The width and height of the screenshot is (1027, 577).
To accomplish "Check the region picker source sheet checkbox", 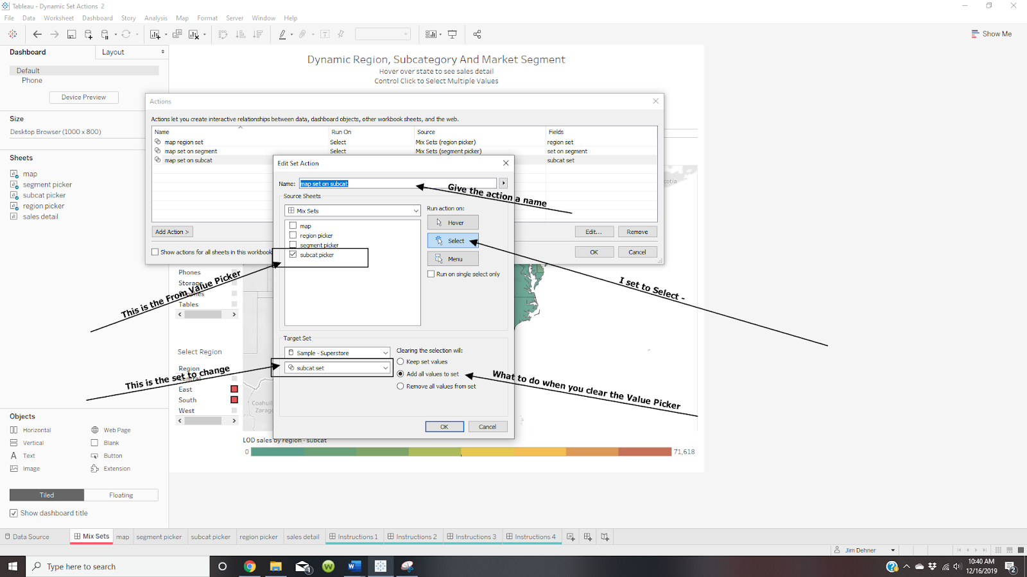I will coord(293,235).
